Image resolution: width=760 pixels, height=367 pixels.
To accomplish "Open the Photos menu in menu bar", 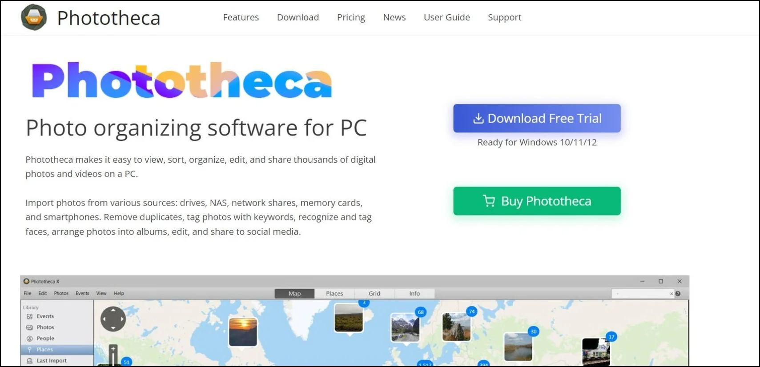I will coord(61,293).
